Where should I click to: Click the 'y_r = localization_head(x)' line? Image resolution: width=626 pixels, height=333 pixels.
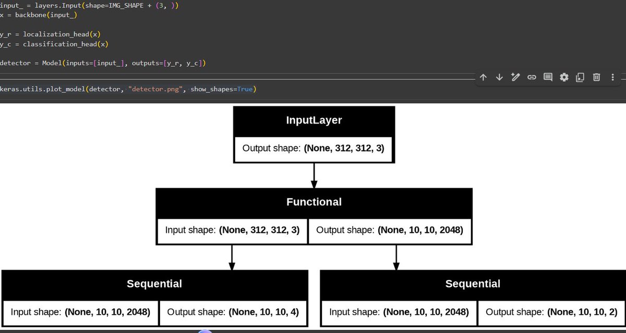pyautogui.click(x=50, y=34)
